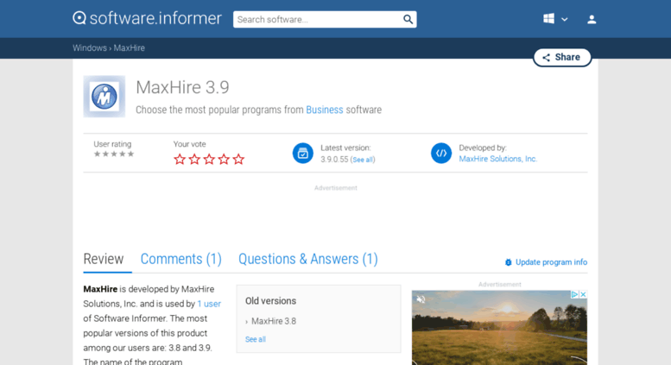Screen dimensions: 671x365
Task: Open the 1 user link
Action: pyautogui.click(x=209, y=304)
